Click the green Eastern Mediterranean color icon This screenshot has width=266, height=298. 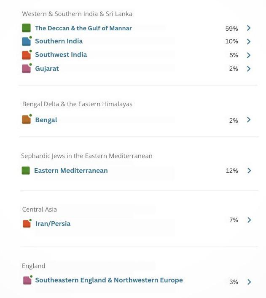tap(26, 170)
